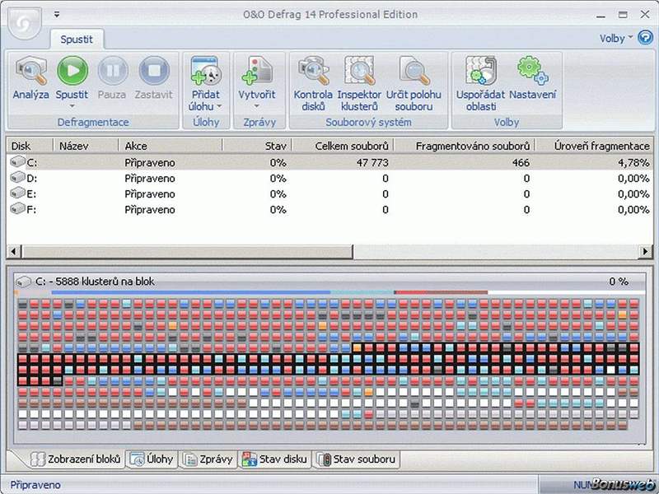Select drive C: disk icon

click(17, 161)
